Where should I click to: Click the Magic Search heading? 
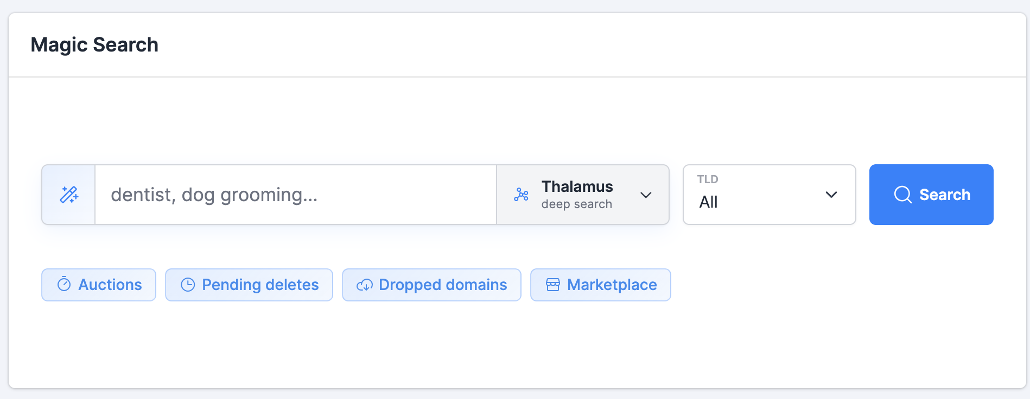94,44
